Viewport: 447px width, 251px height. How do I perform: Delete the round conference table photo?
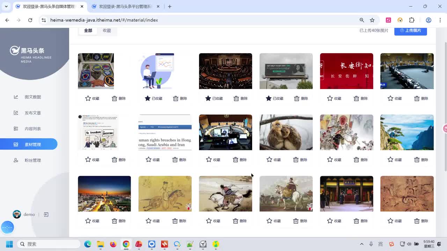pyautogui.click(x=421, y=98)
